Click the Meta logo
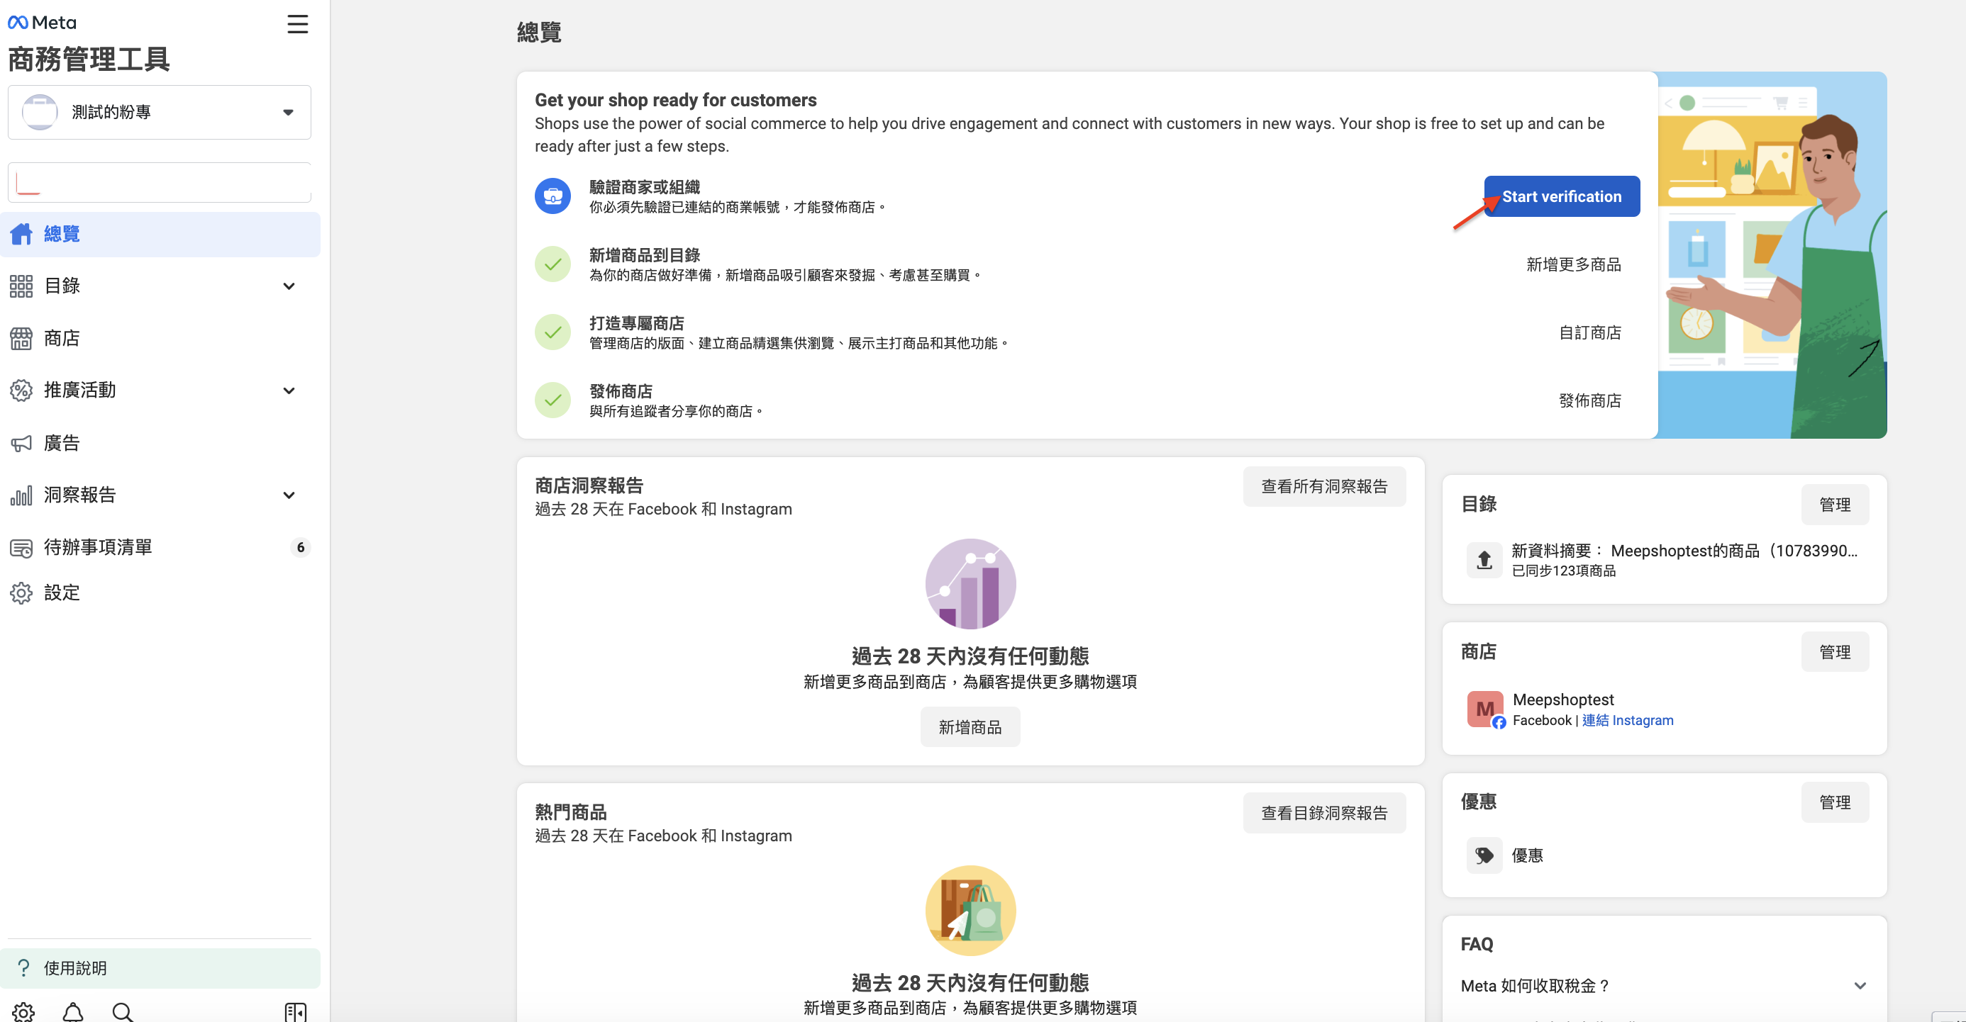This screenshot has width=1966, height=1022. click(41, 22)
